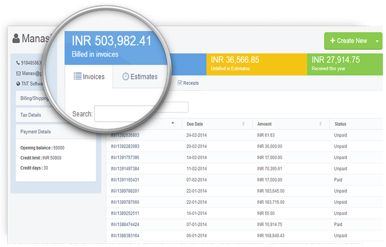Viewport: 386px width, 247px height.
Task: Switch to the Estimates tab
Action: click(140, 77)
